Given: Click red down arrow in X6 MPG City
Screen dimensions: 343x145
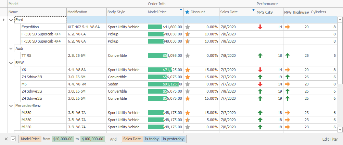Looking at the screenshot, I should click(260, 70).
